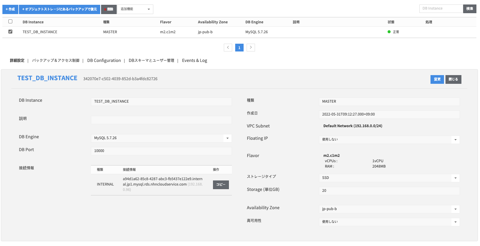Click the 2048MB RAM value
The width and height of the screenshot is (480, 246).
pos(379,166)
